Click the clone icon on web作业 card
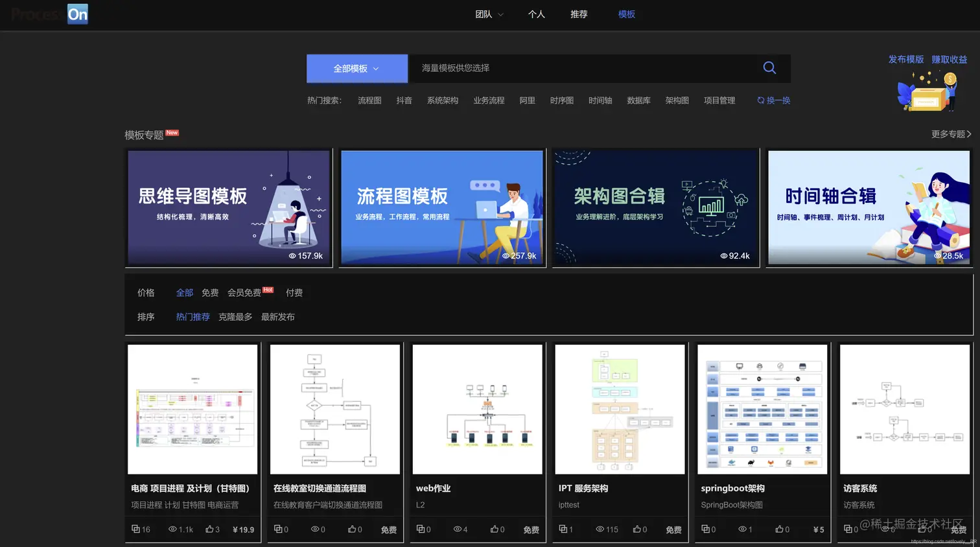The image size is (980, 547). 422,529
